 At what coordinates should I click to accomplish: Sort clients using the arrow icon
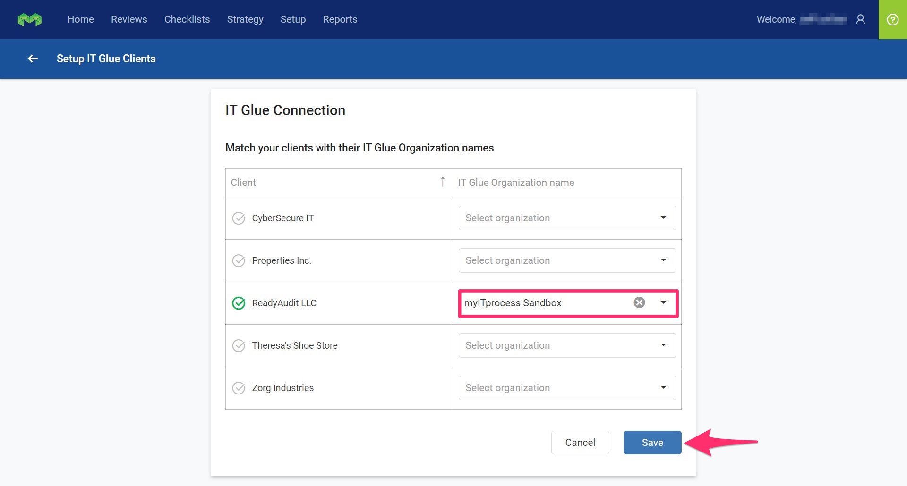[x=442, y=182]
